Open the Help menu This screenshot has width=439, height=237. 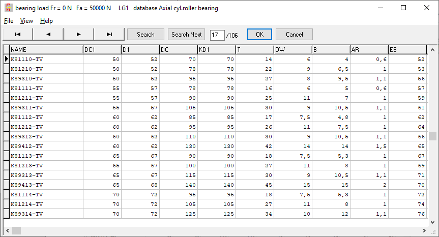pos(46,21)
